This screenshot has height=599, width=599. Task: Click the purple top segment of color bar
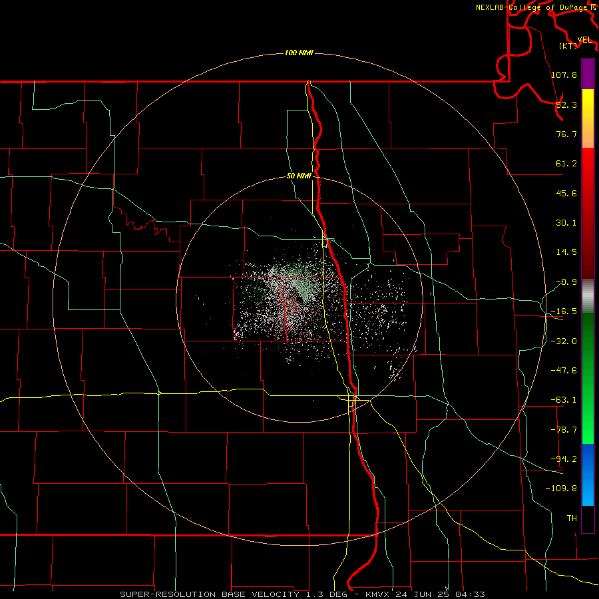pyautogui.click(x=588, y=74)
